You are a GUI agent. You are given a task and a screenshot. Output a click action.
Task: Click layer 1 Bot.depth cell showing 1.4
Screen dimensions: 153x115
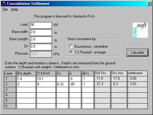tap(26, 79)
